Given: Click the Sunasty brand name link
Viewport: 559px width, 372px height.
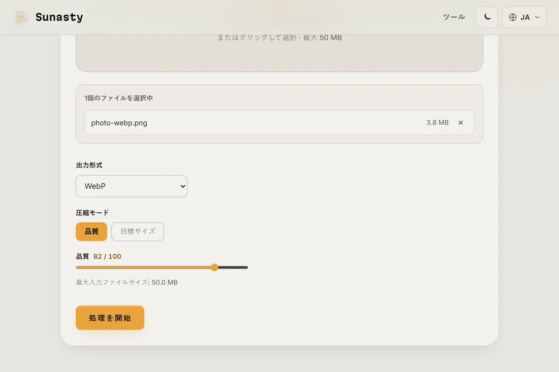Looking at the screenshot, I should pos(59,17).
